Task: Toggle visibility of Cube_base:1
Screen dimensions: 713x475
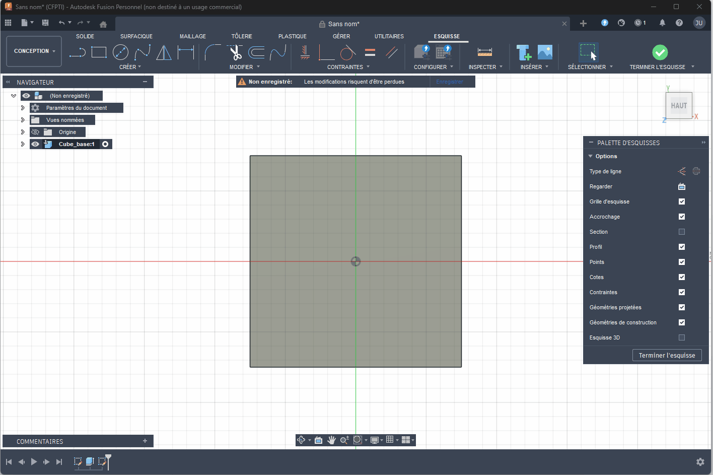Action: click(x=35, y=144)
